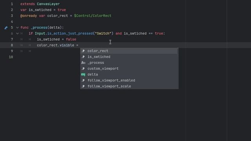Choose follow_viewport_enabled completion suggestion

coord(129,80)
